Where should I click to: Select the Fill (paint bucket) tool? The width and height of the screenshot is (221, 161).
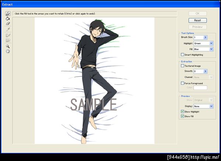8,18
